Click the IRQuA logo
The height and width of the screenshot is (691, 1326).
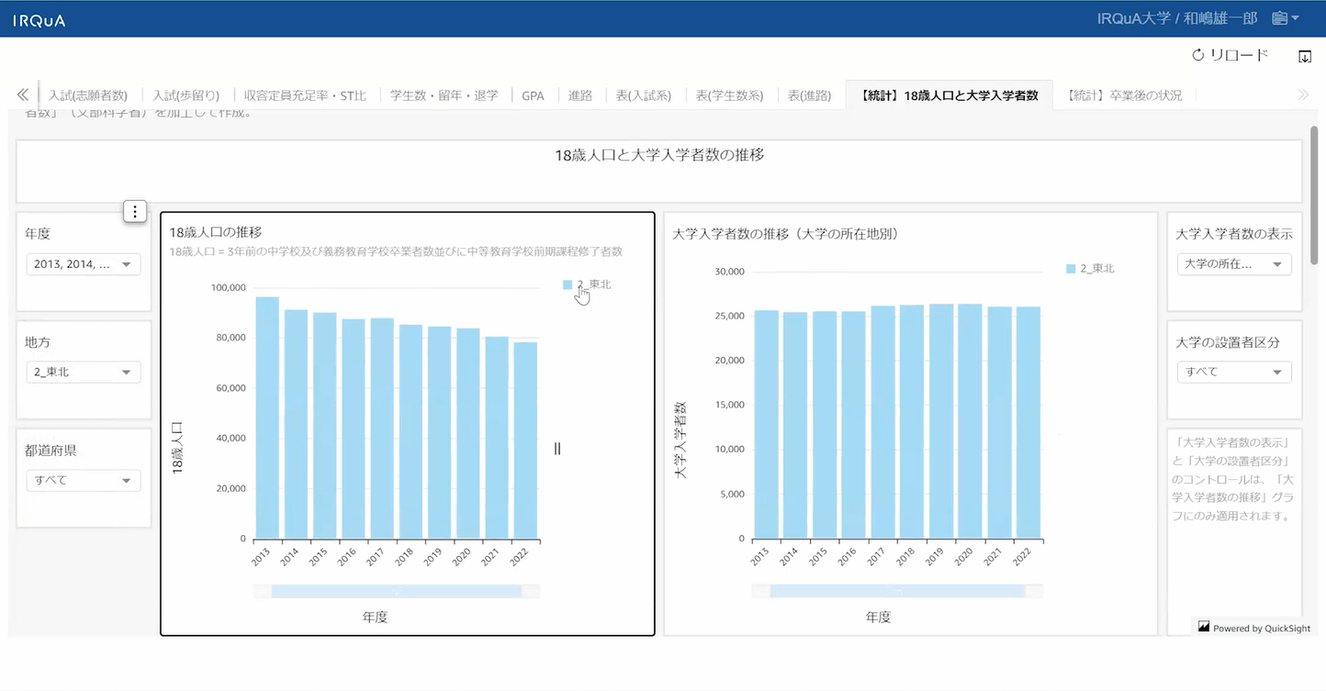[39, 20]
